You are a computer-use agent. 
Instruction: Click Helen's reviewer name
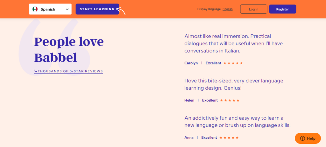click(189, 101)
